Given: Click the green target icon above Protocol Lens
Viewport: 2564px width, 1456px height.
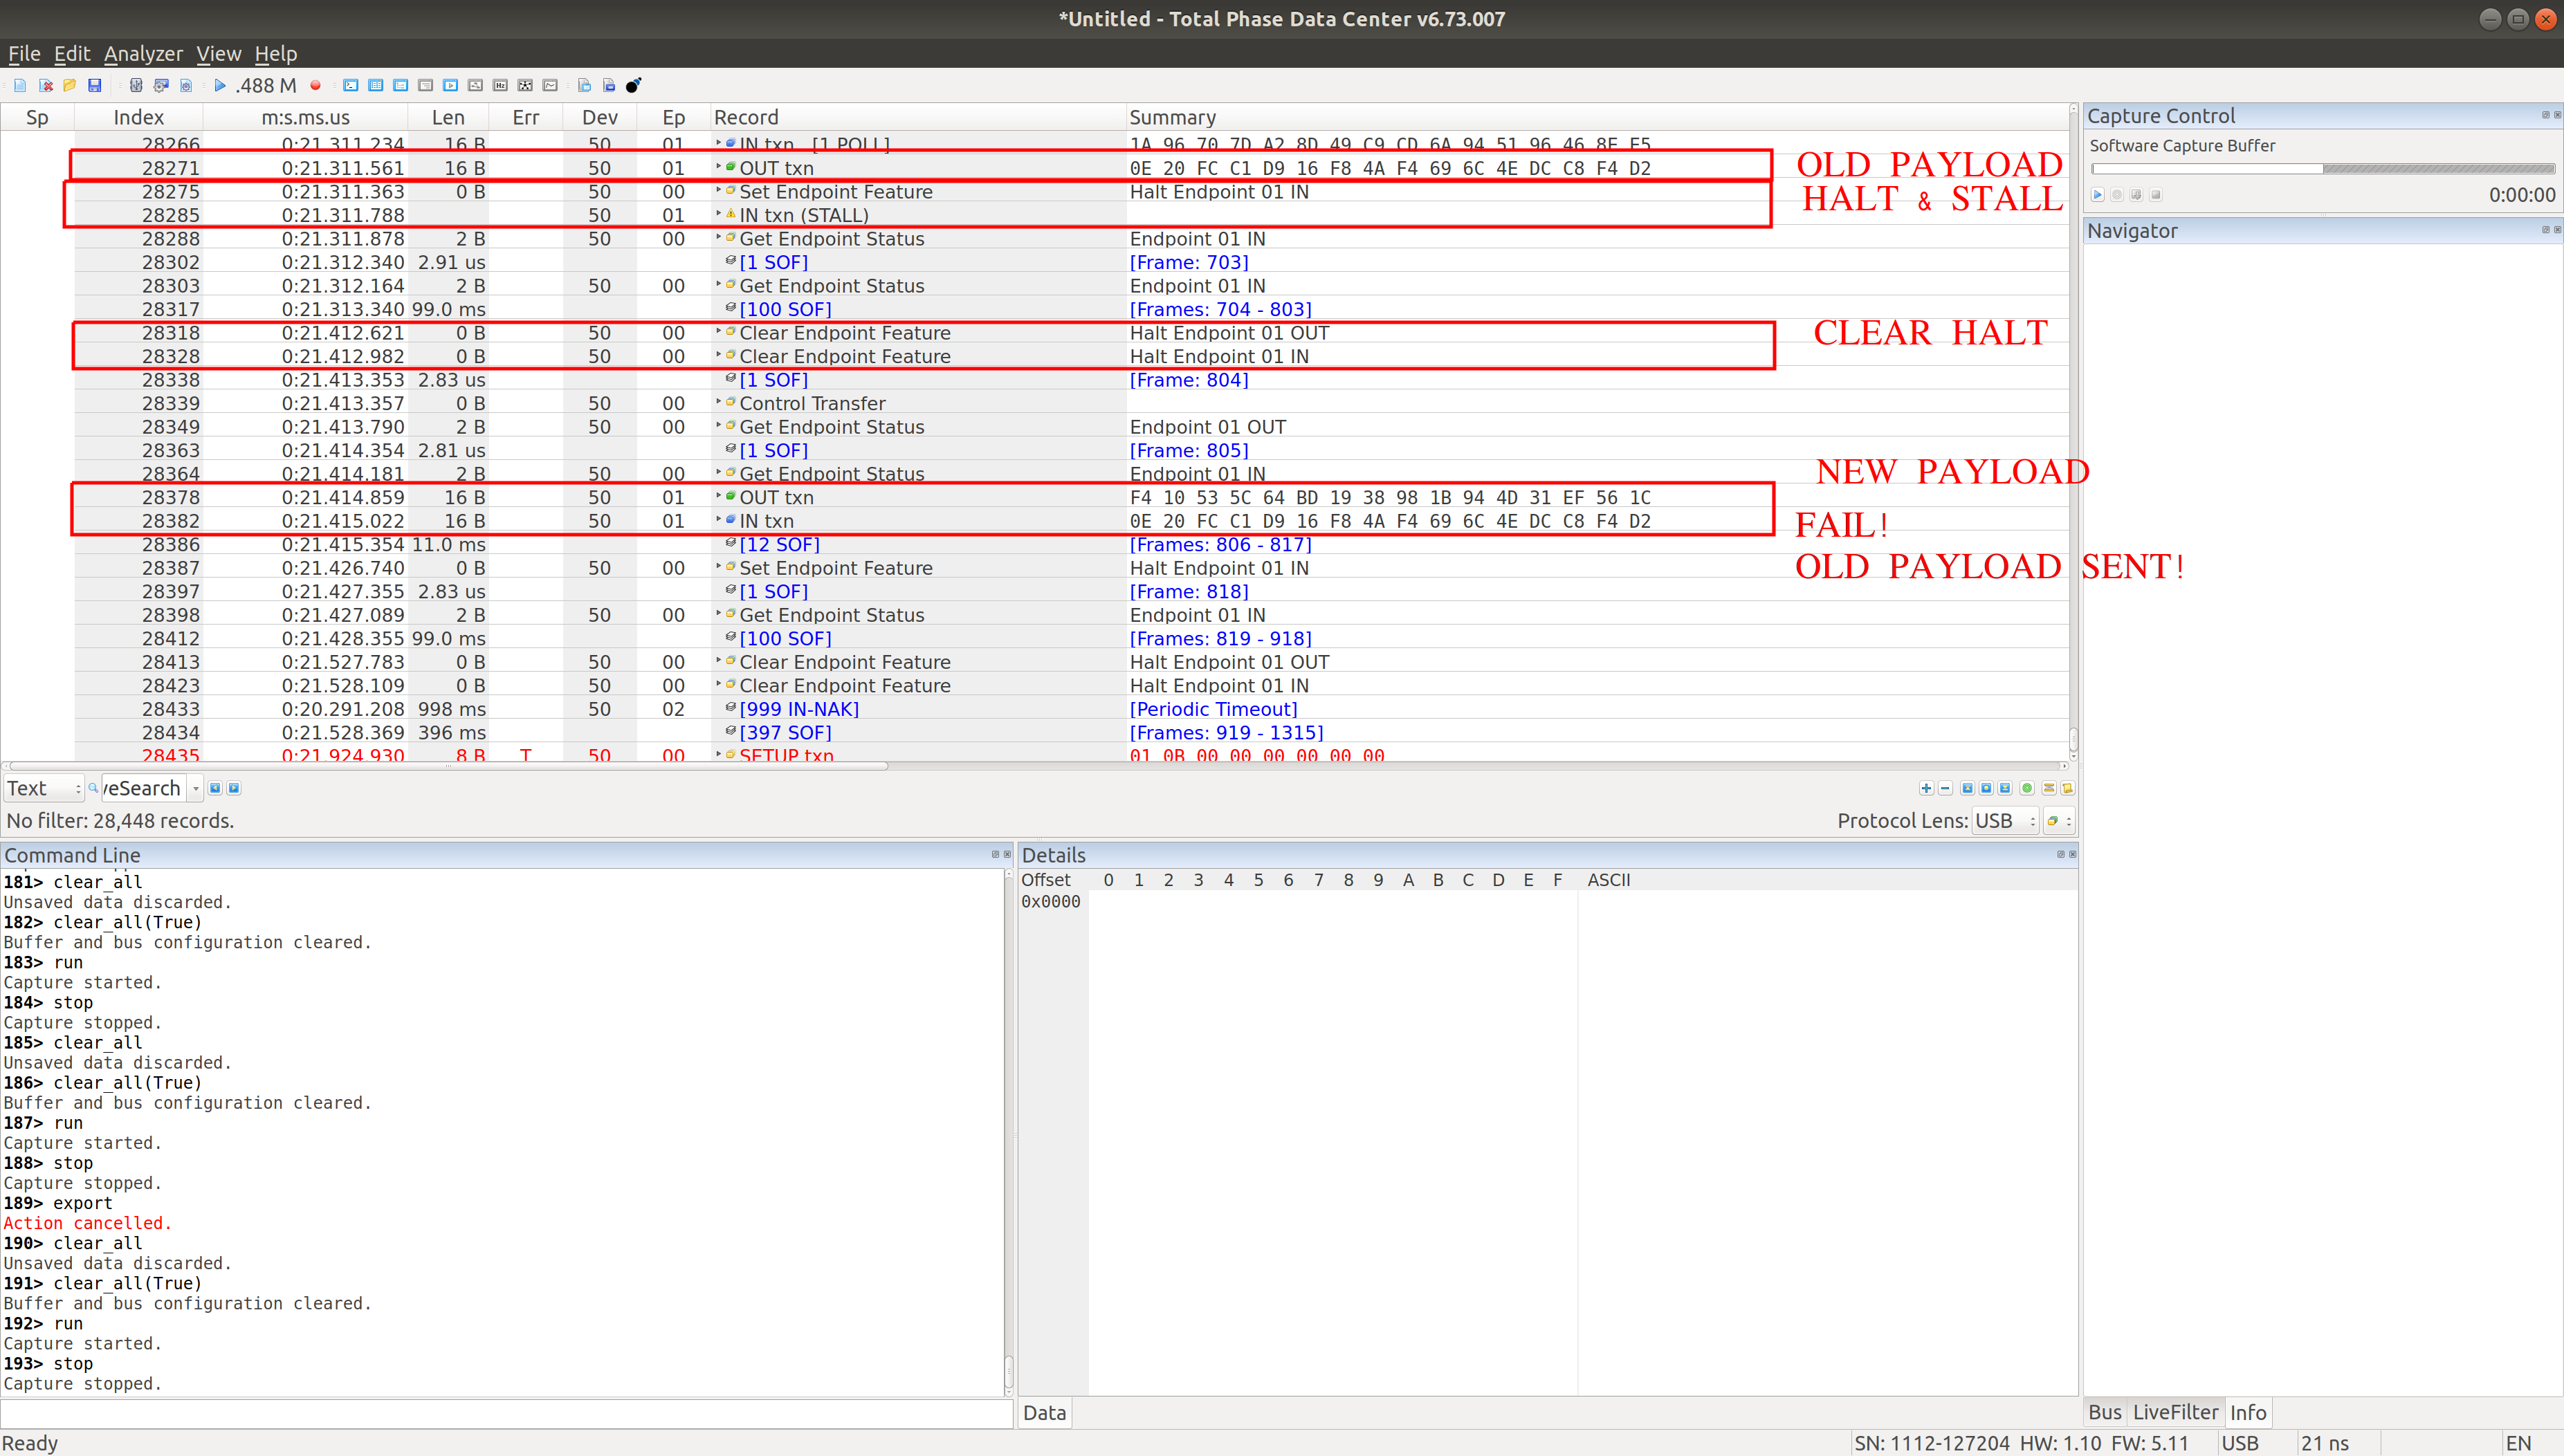Looking at the screenshot, I should (x=2027, y=788).
